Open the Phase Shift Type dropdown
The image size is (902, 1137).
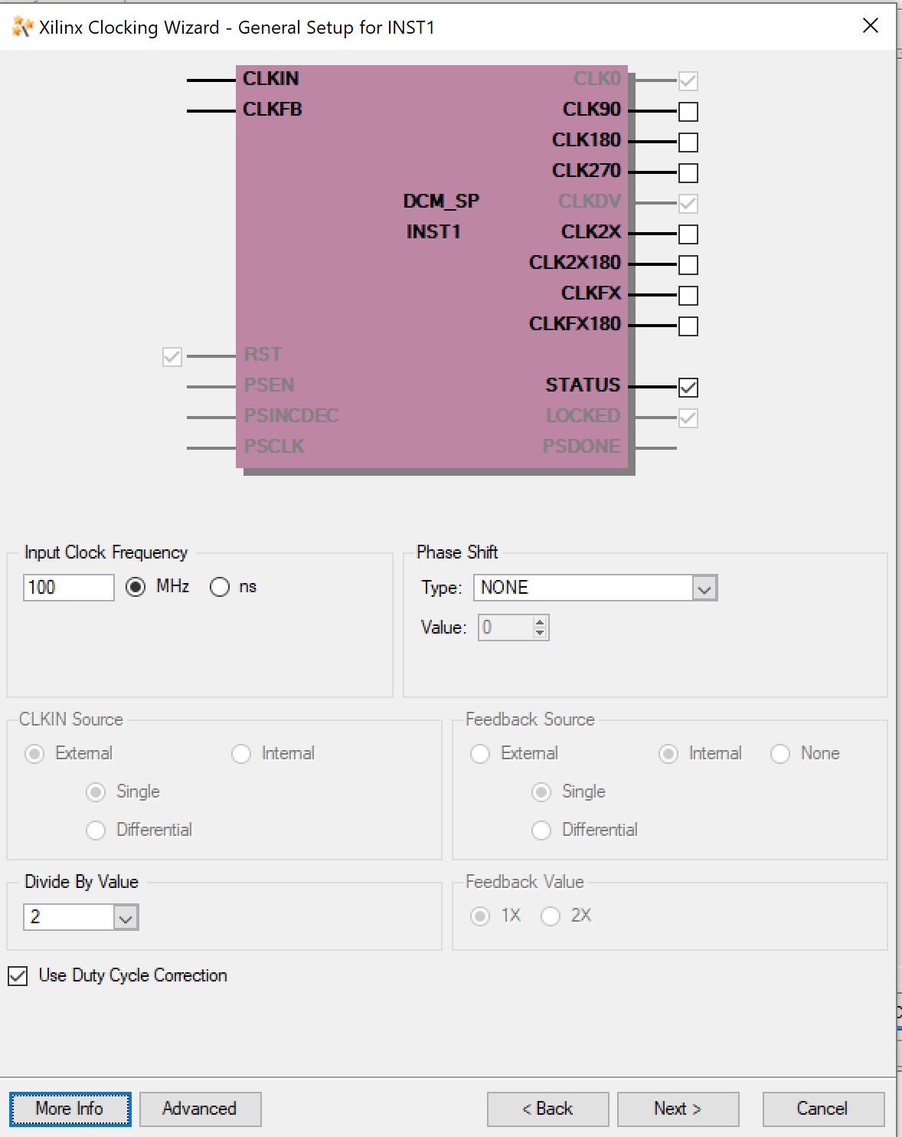tap(704, 588)
